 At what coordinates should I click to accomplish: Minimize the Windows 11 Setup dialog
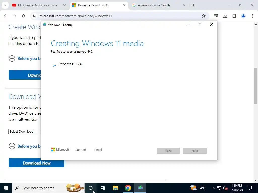pos(188,25)
